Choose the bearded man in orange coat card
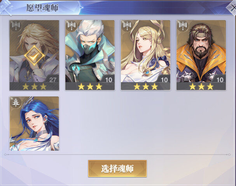Image resolution: width=236 pixels, height=186 pixels. point(201,55)
